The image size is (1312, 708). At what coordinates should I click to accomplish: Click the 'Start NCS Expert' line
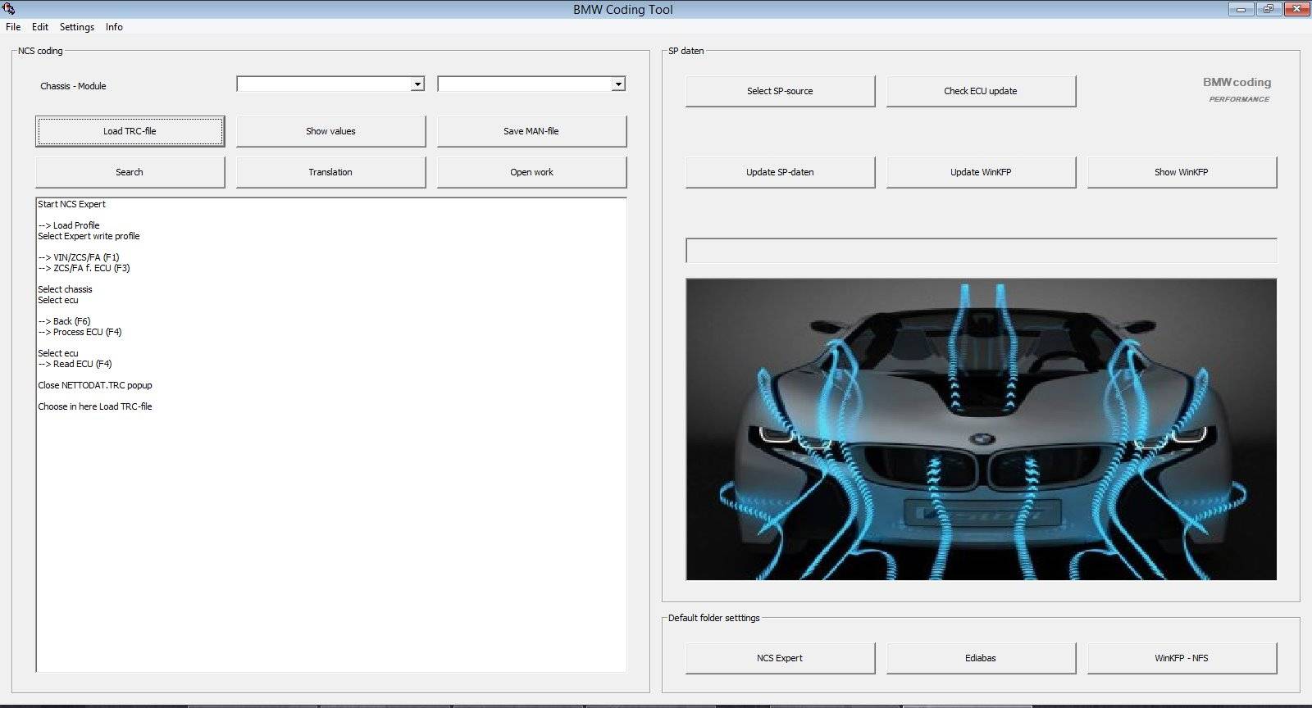click(x=71, y=204)
